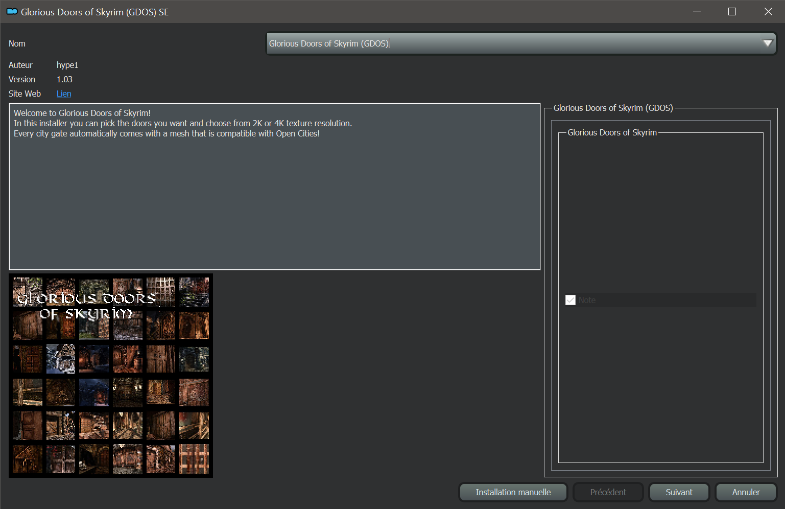Click the welcome description text box
Viewport: 785px width, 509px height.
coord(275,187)
